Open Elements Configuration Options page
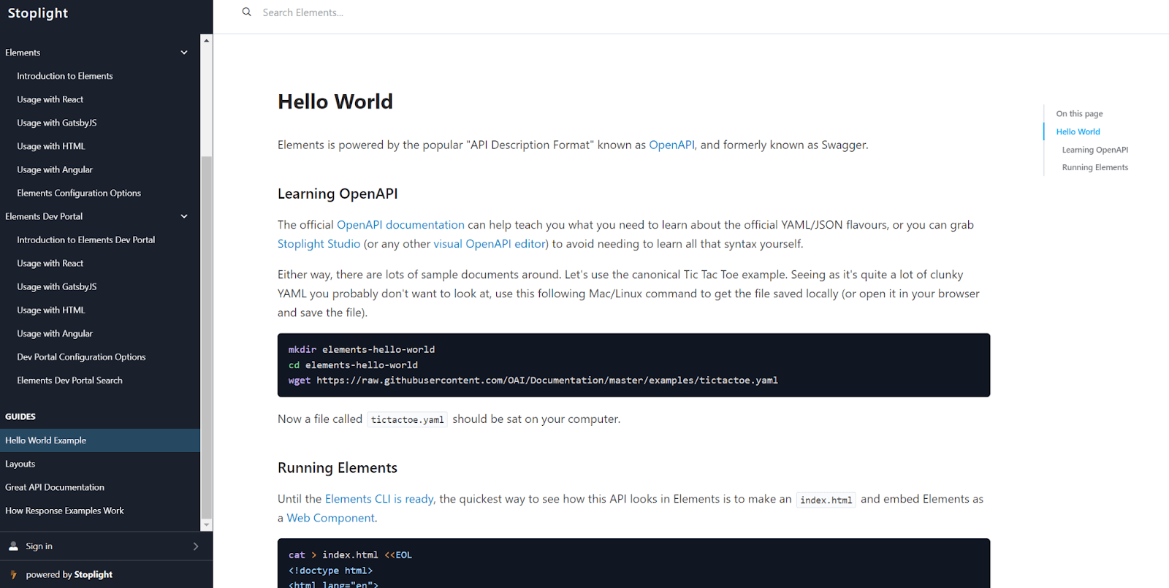Viewport: 1169px width, 588px height. (x=79, y=193)
